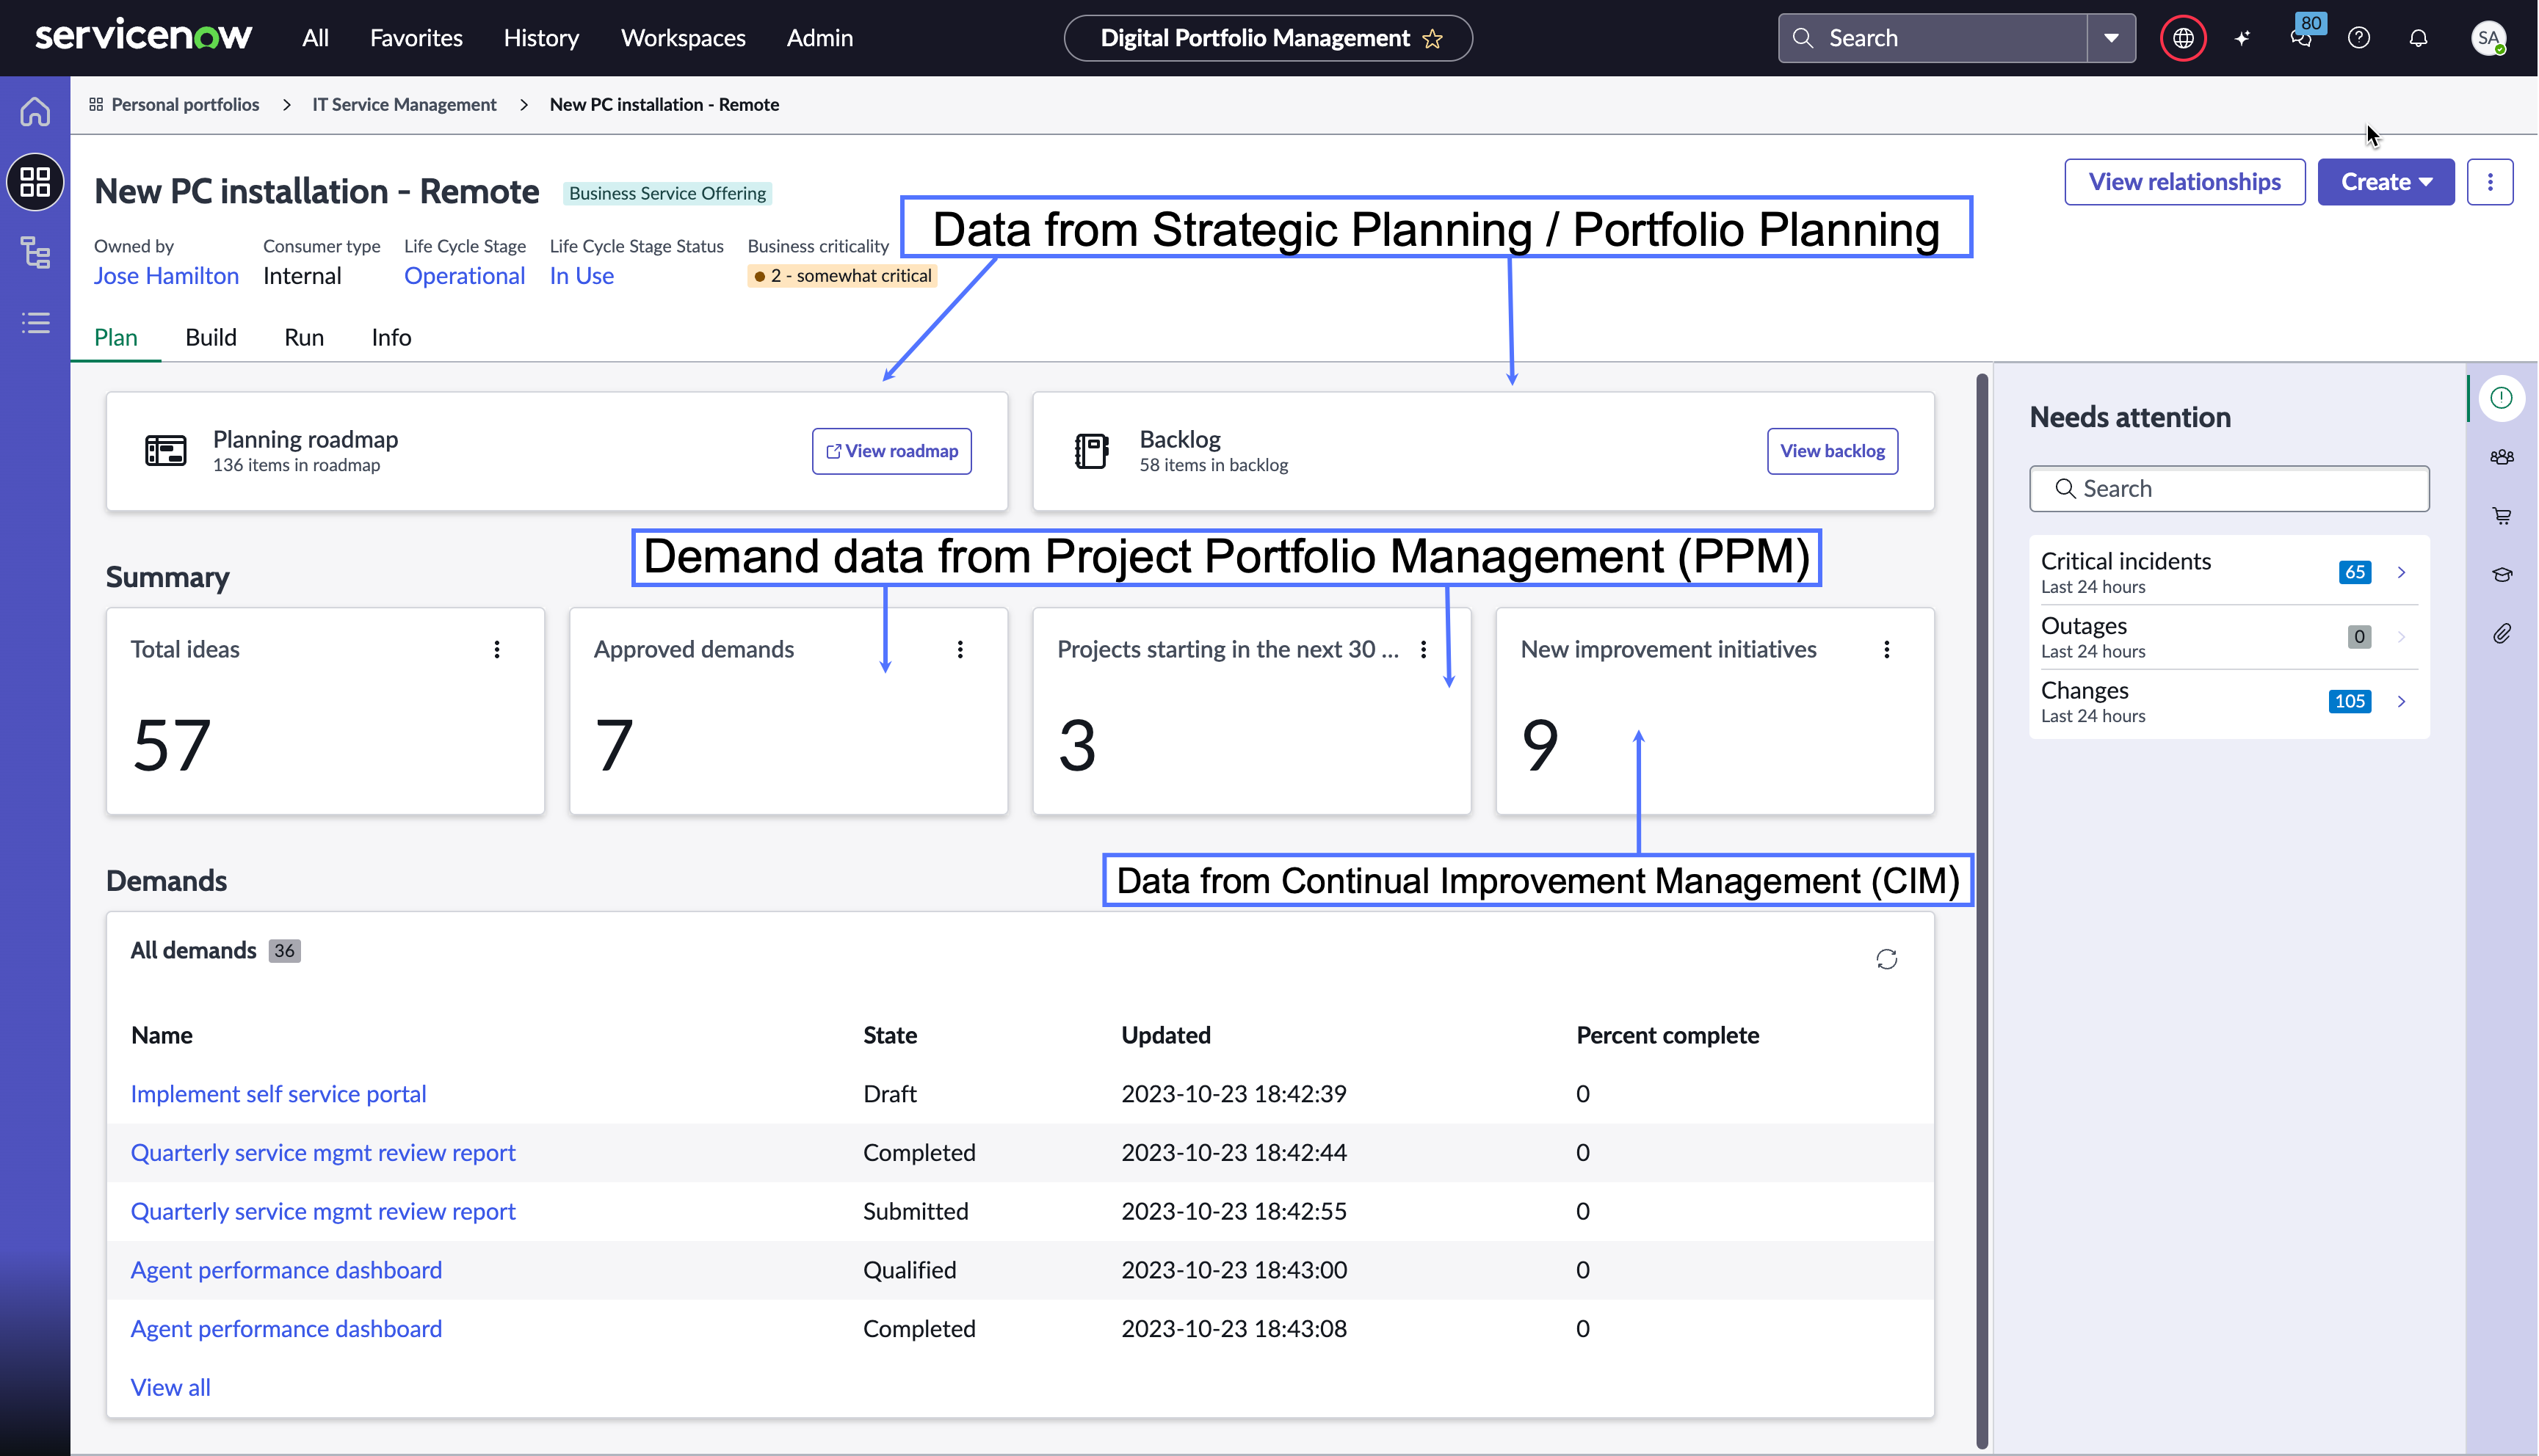Open the In Use status link
This screenshot has height=1456, width=2539.
click(x=582, y=276)
